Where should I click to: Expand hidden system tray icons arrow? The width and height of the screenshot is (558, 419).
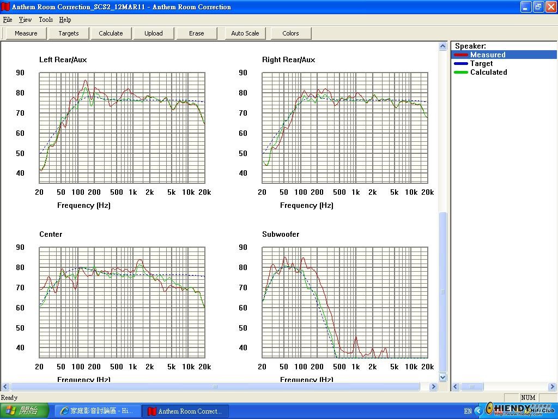478,411
